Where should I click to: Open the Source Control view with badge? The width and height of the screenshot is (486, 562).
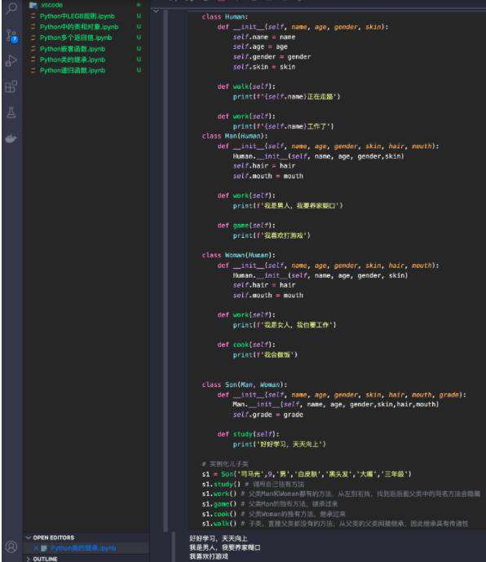coord(11,36)
